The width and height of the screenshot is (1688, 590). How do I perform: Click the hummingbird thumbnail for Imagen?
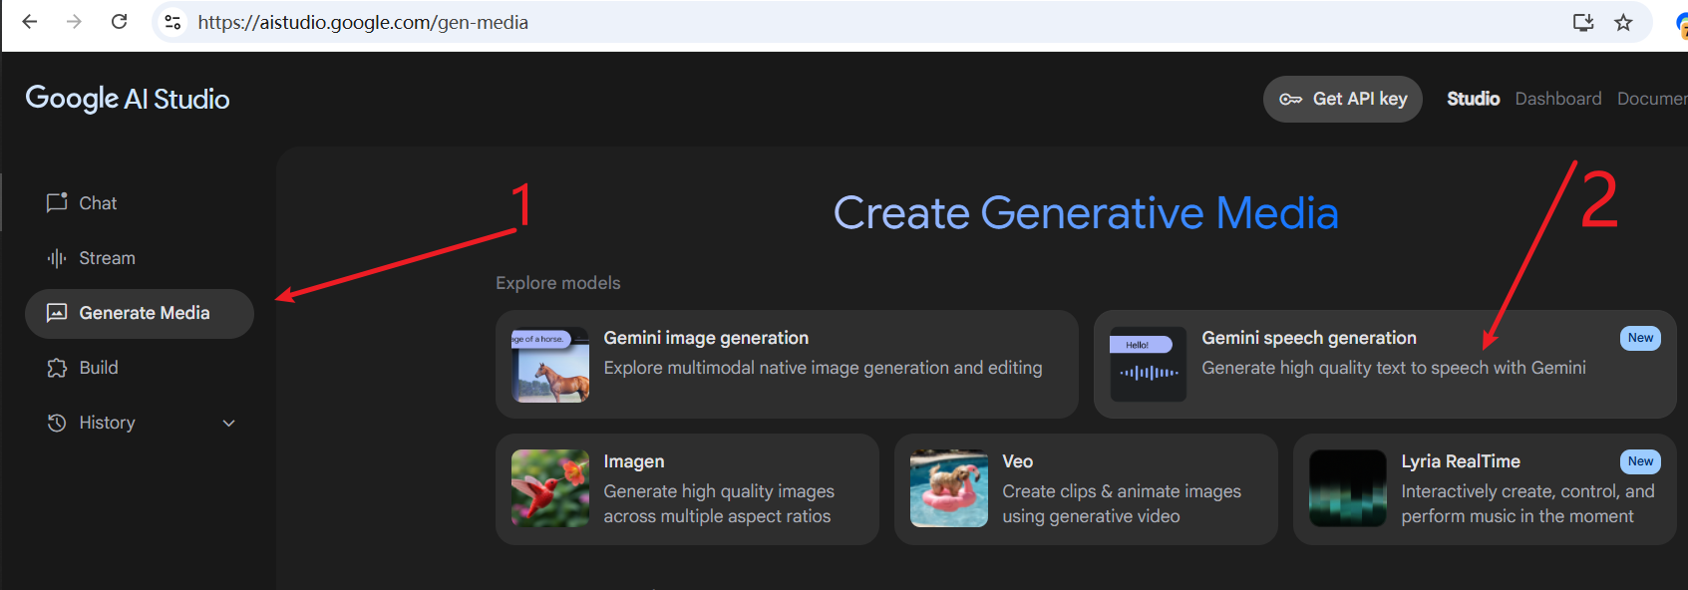(x=550, y=488)
